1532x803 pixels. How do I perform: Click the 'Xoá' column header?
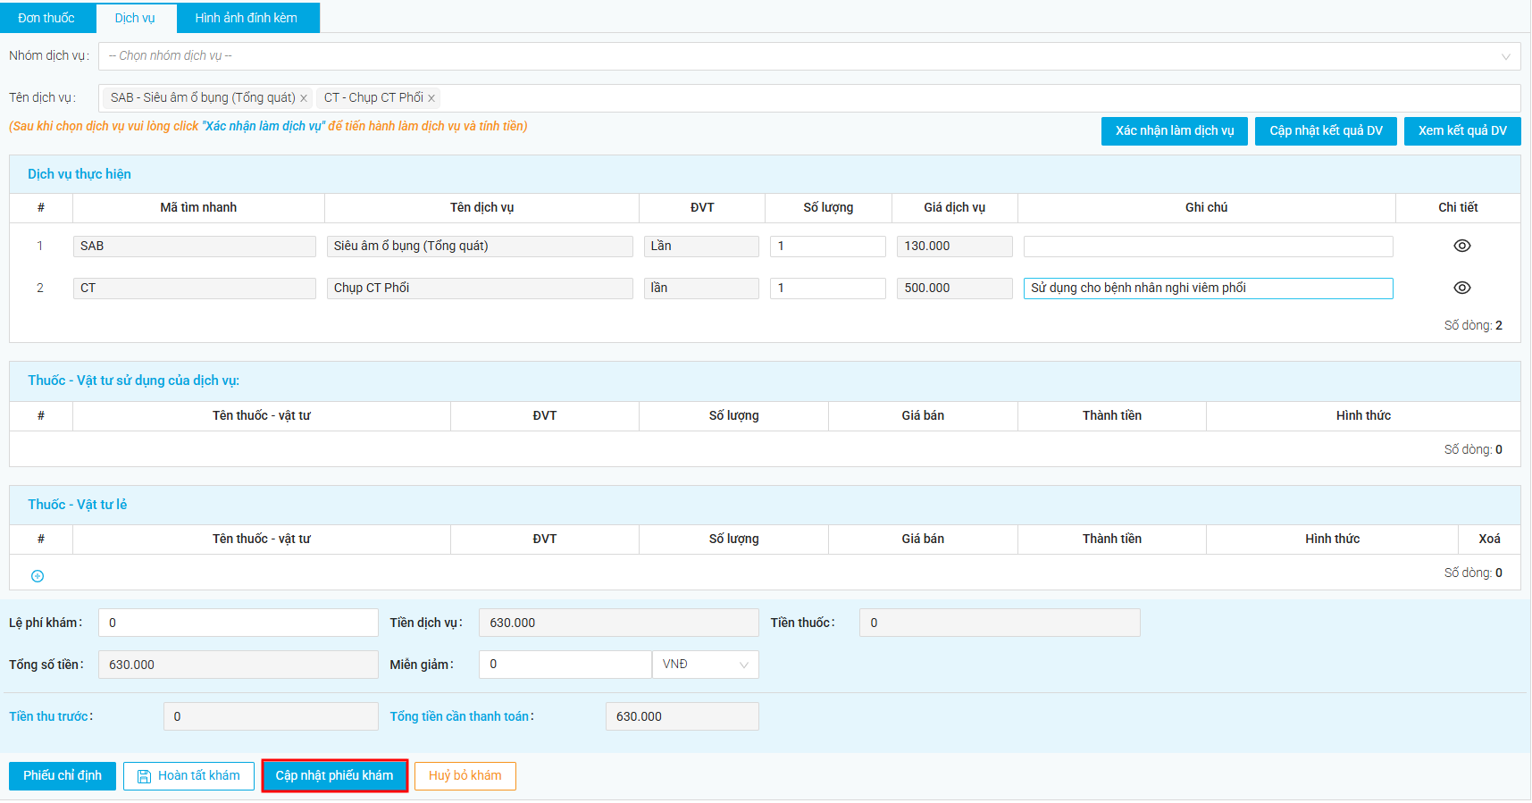(x=1489, y=539)
